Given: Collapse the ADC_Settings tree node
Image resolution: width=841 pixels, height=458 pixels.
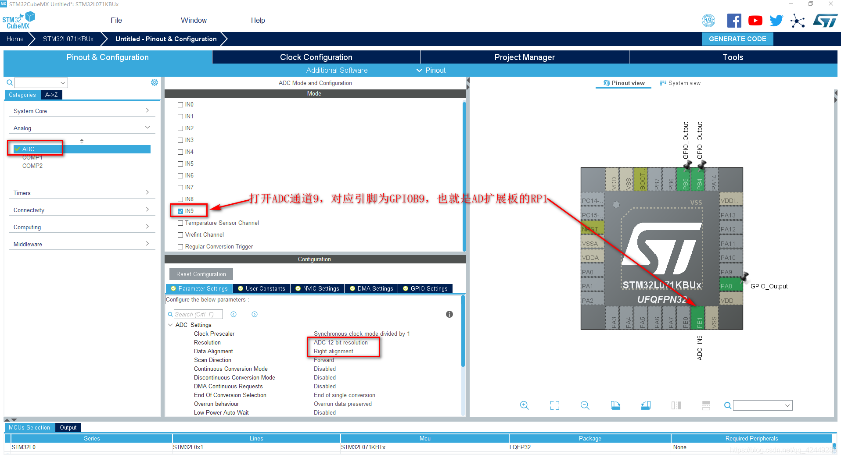Looking at the screenshot, I should point(170,325).
